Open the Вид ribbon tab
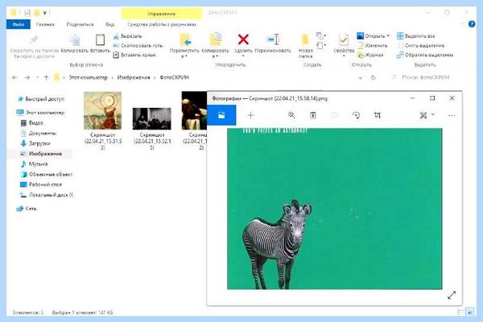 coord(109,24)
